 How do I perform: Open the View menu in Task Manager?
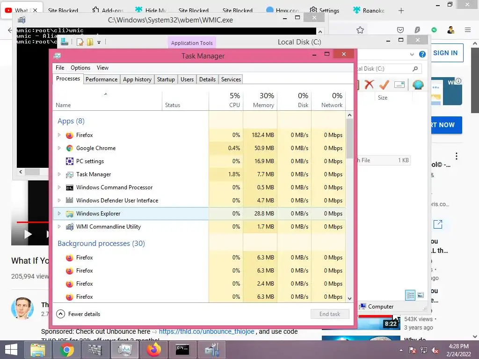102,68
